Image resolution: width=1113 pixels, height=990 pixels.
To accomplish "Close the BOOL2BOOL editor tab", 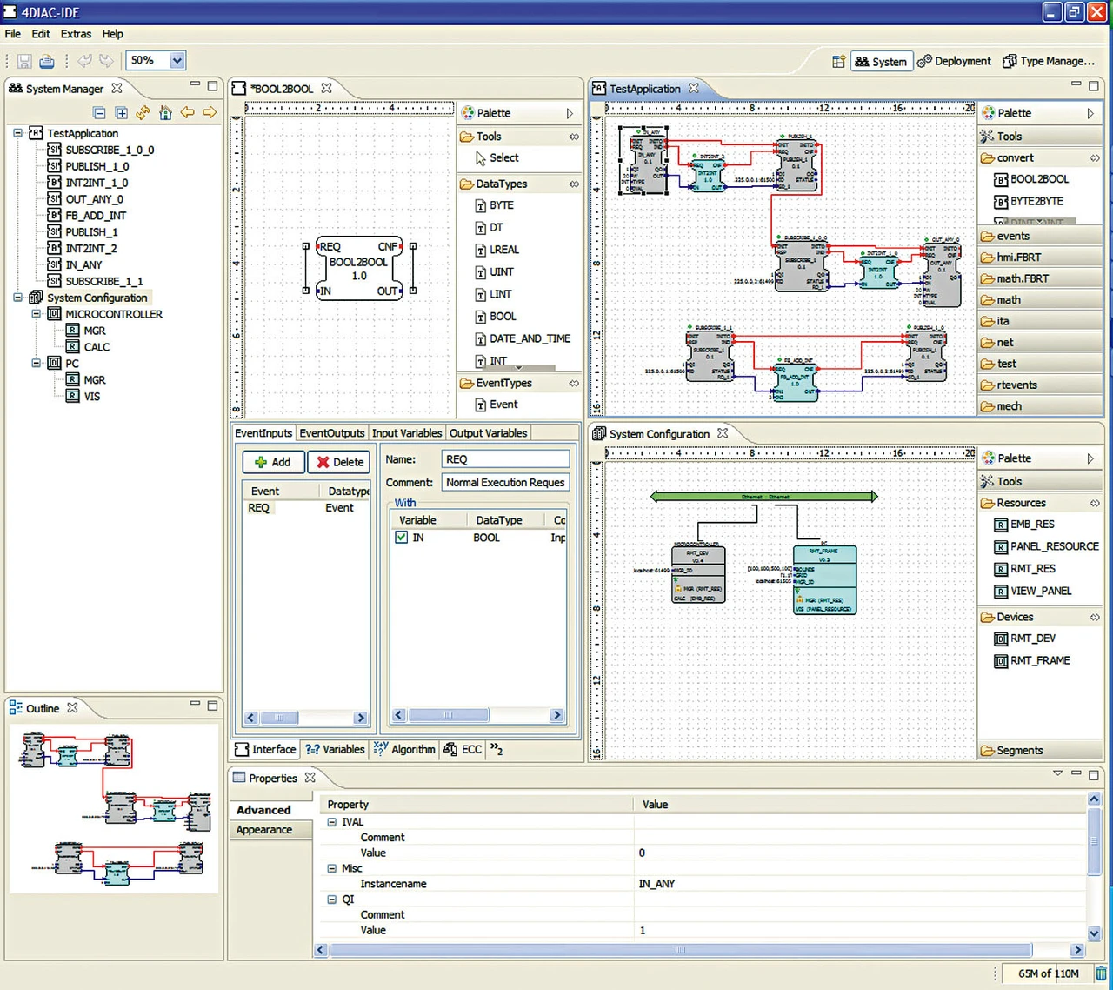I will coord(327,88).
